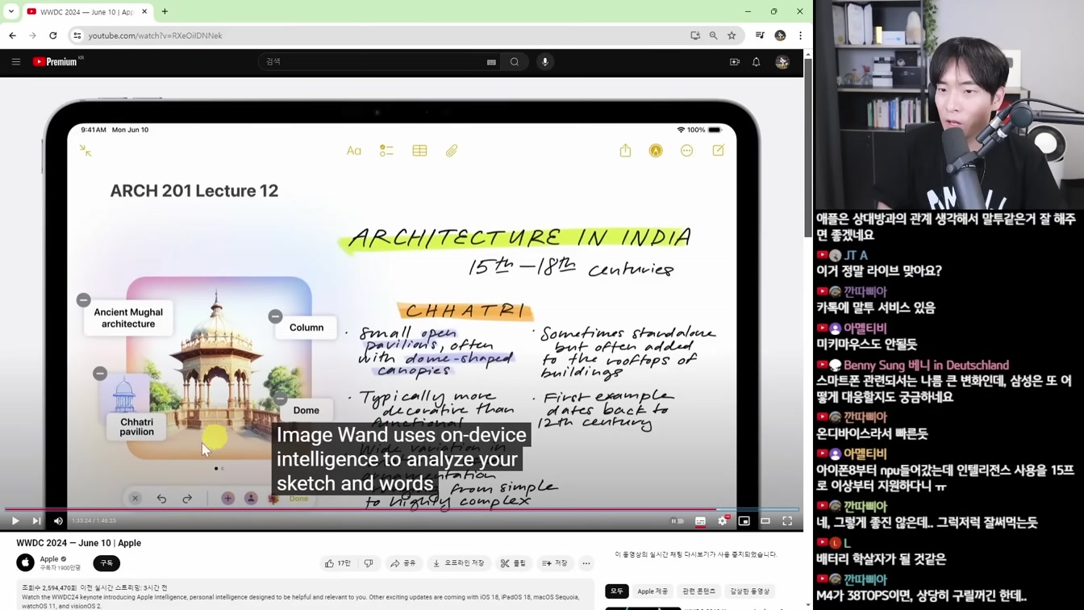Screen dimensions: 1084x610
Task: Click the YouTube search magnifier button
Action: (515, 62)
